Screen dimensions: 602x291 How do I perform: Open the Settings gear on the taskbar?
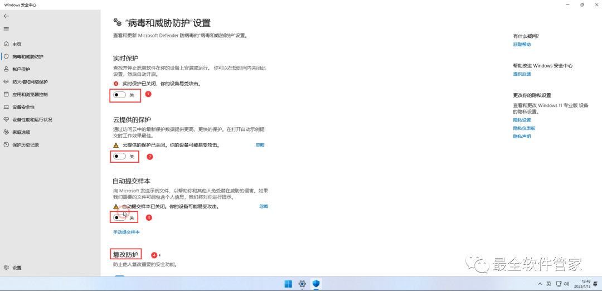coord(302,284)
